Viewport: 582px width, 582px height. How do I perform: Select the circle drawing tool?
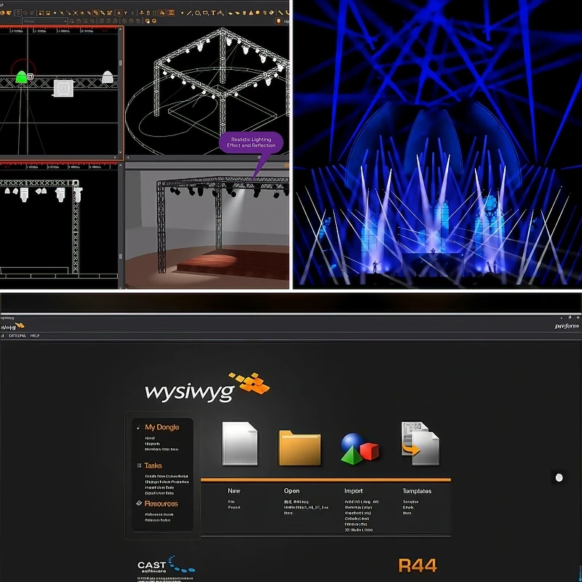(x=197, y=13)
